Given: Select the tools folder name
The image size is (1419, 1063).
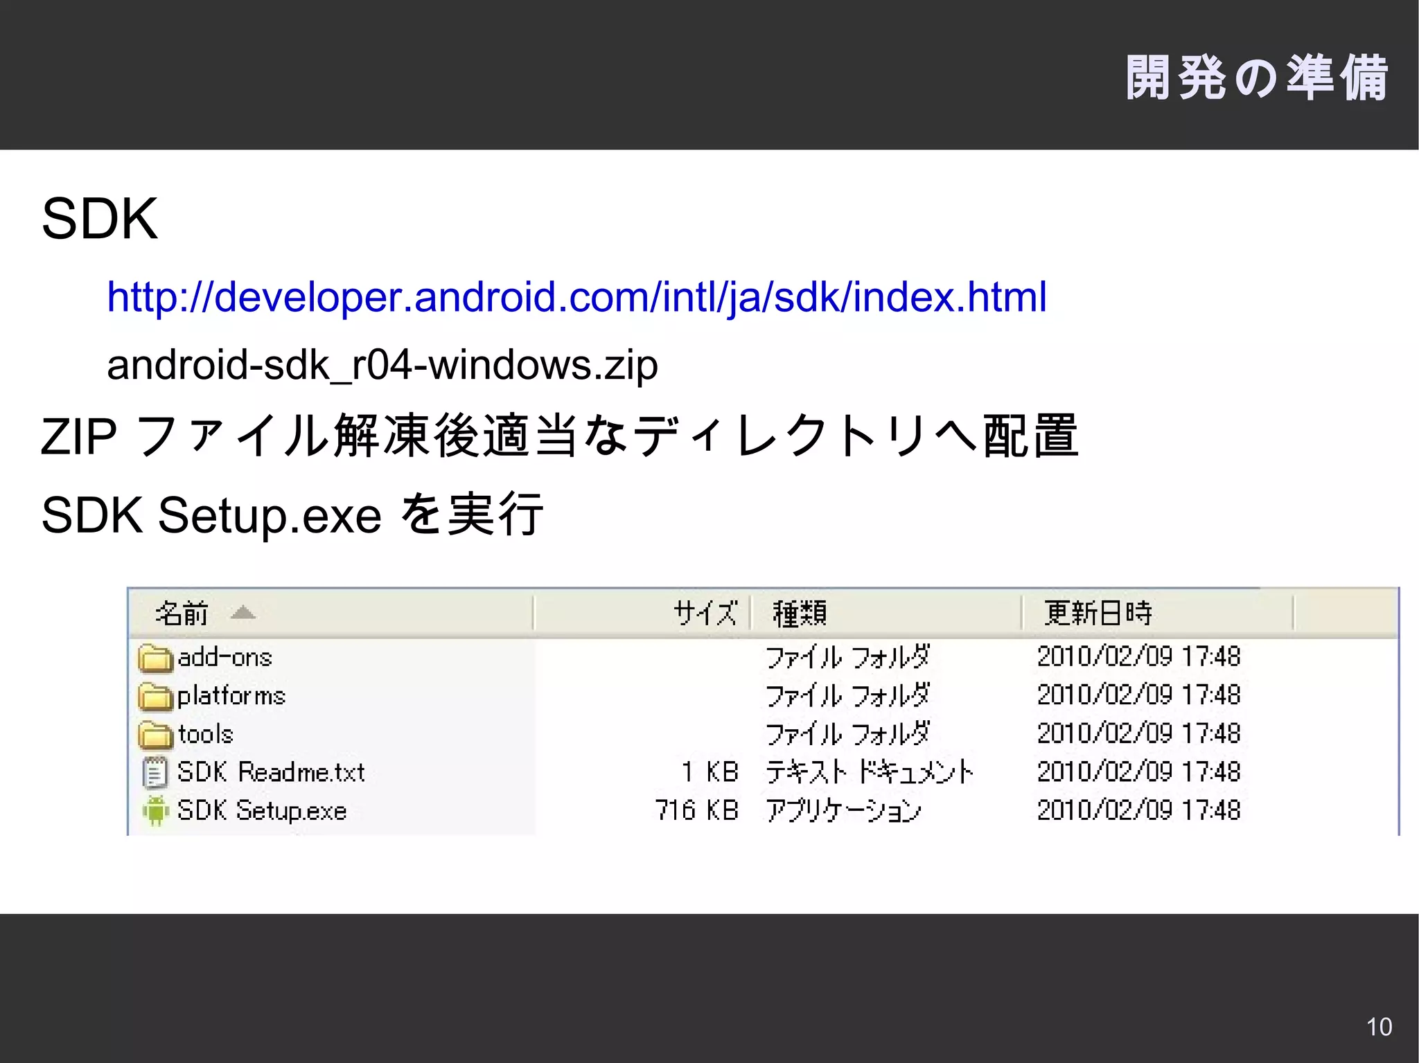Looking at the screenshot, I should pos(205,734).
